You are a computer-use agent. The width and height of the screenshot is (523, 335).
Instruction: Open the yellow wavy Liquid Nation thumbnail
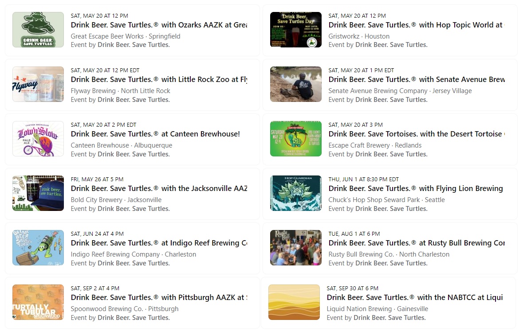click(294, 302)
